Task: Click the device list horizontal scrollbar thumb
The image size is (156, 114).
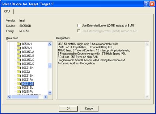Action: (x=25, y=97)
